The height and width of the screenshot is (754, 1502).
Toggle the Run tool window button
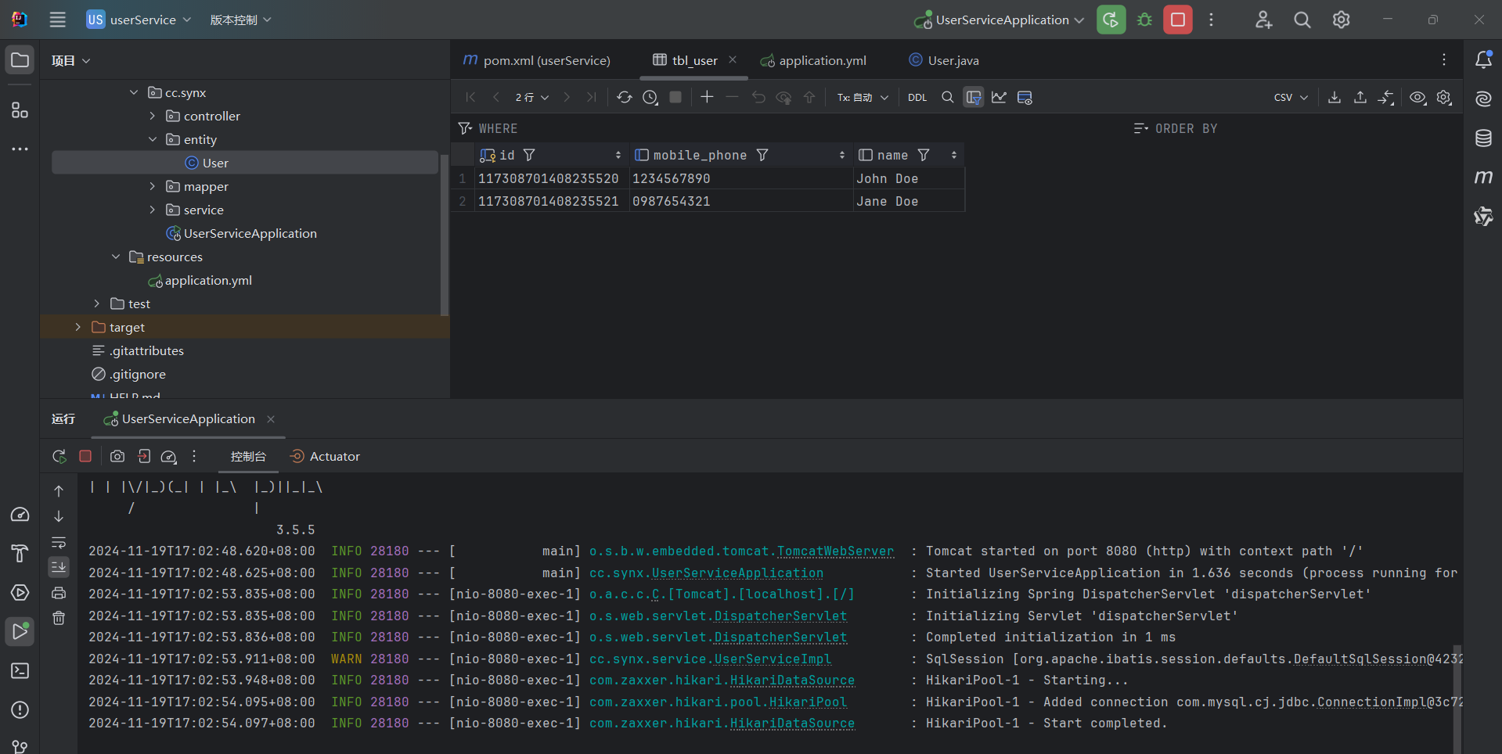click(20, 632)
